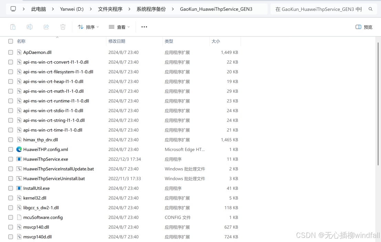Image resolution: width=381 pixels, height=242 pixels.
Task: Click the Paste toolbar icon
Action: pos(13,27)
